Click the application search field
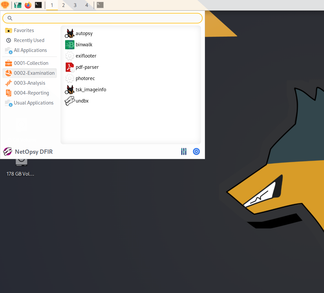This screenshot has height=293, width=324. [102, 18]
